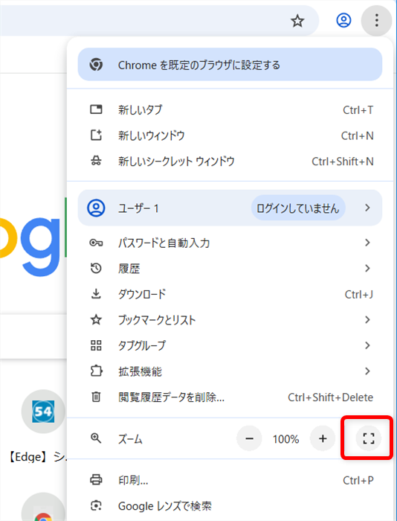The image size is (397, 521).
Task: Open the 54 shortcut thumbnail on new tab page
Action: click(x=43, y=412)
